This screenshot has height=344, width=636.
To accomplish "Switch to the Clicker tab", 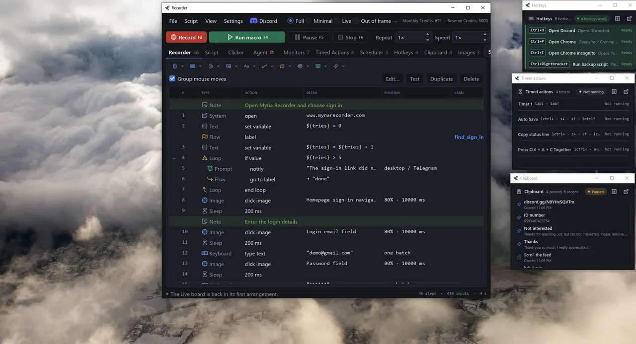I will click(236, 52).
